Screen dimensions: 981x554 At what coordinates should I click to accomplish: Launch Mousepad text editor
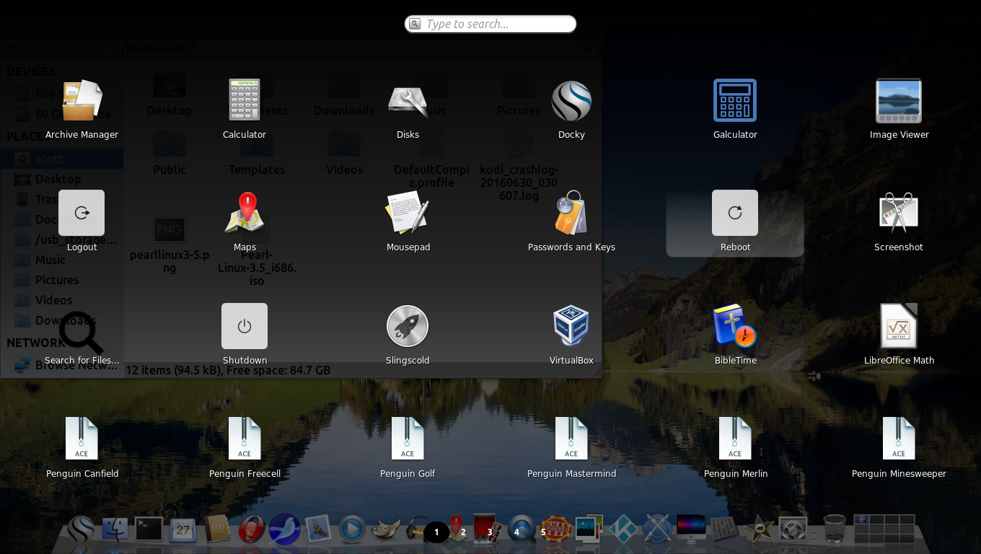point(408,213)
